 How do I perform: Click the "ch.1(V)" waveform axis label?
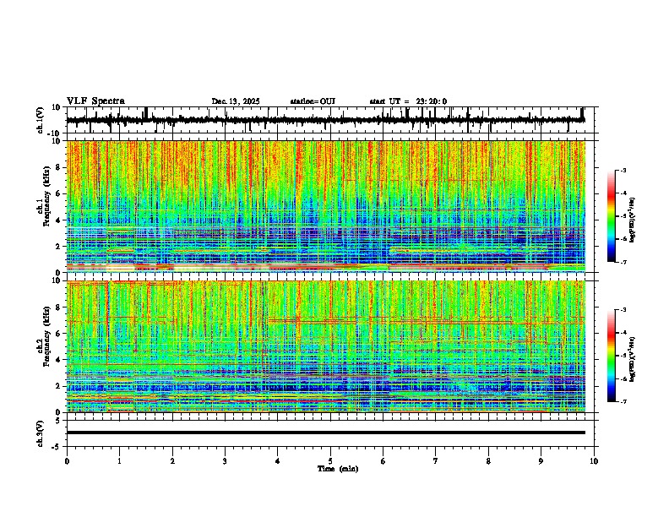tap(41, 120)
